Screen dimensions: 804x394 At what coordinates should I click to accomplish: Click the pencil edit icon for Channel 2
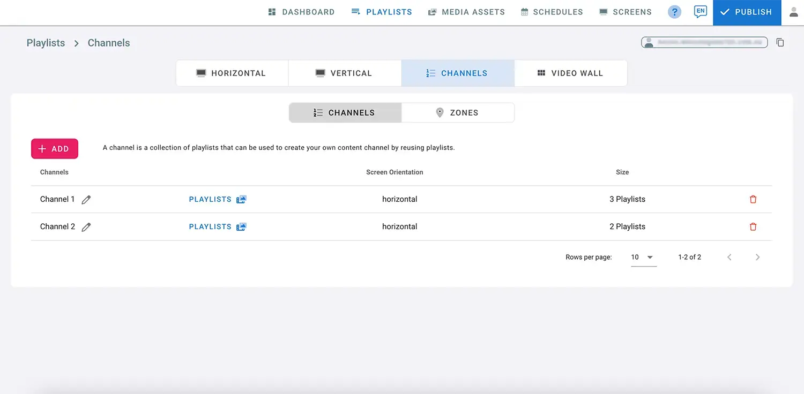(x=86, y=227)
